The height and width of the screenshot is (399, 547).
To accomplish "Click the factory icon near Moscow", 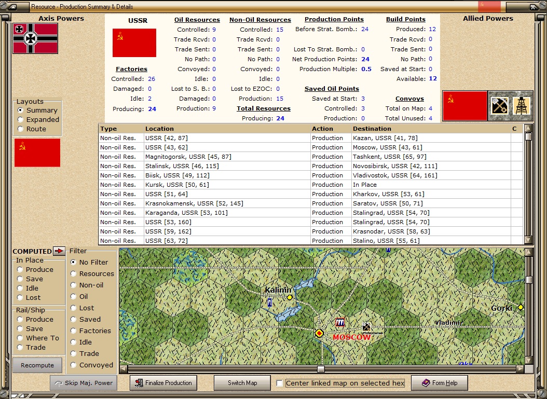I will (340, 322).
